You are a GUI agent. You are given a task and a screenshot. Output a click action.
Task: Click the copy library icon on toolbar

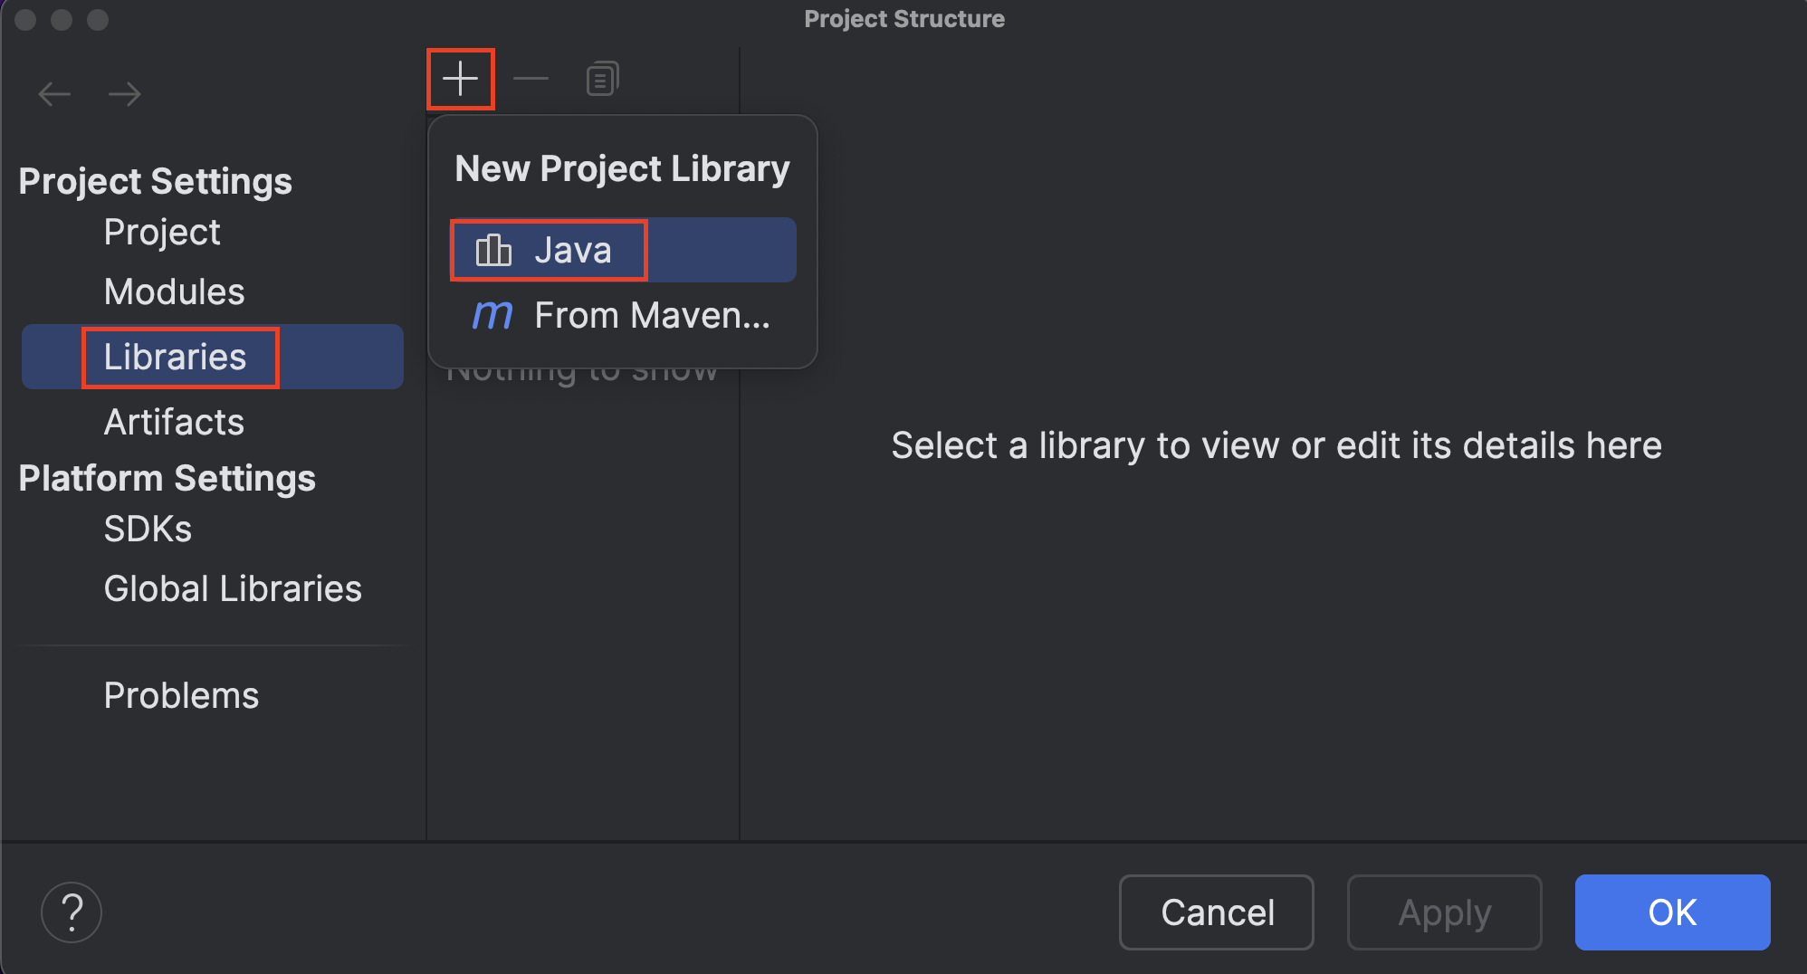600,78
